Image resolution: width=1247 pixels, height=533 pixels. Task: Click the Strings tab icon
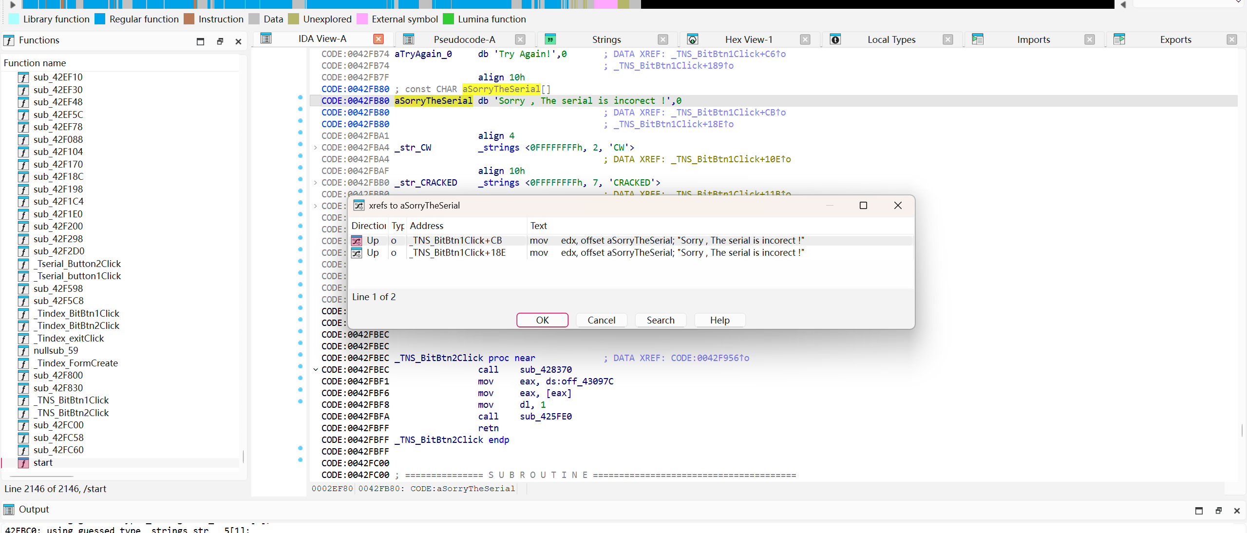point(550,39)
